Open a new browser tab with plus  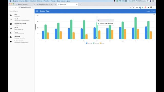[80, 4]
